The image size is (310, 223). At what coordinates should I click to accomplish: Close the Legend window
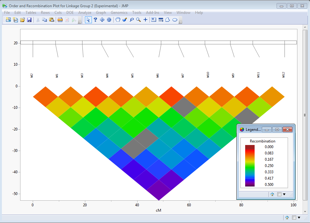coord(287,130)
